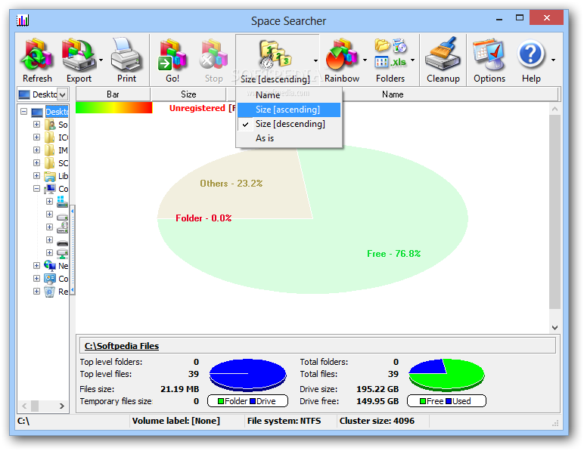Click the Bar column header
This screenshot has height=451, width=584.
click(x=113, y=94)
